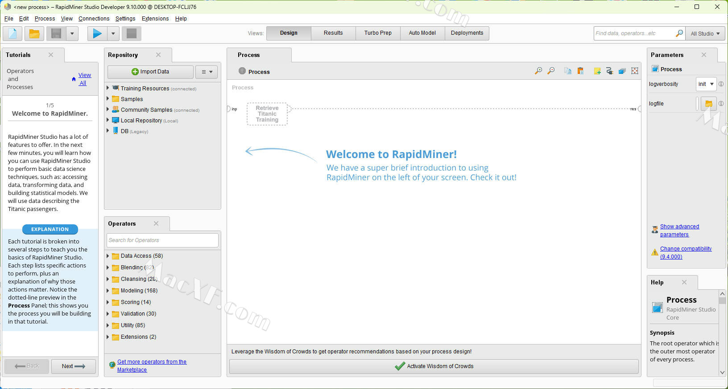
Task: Open the Settings menu
Action: [125, 19]
